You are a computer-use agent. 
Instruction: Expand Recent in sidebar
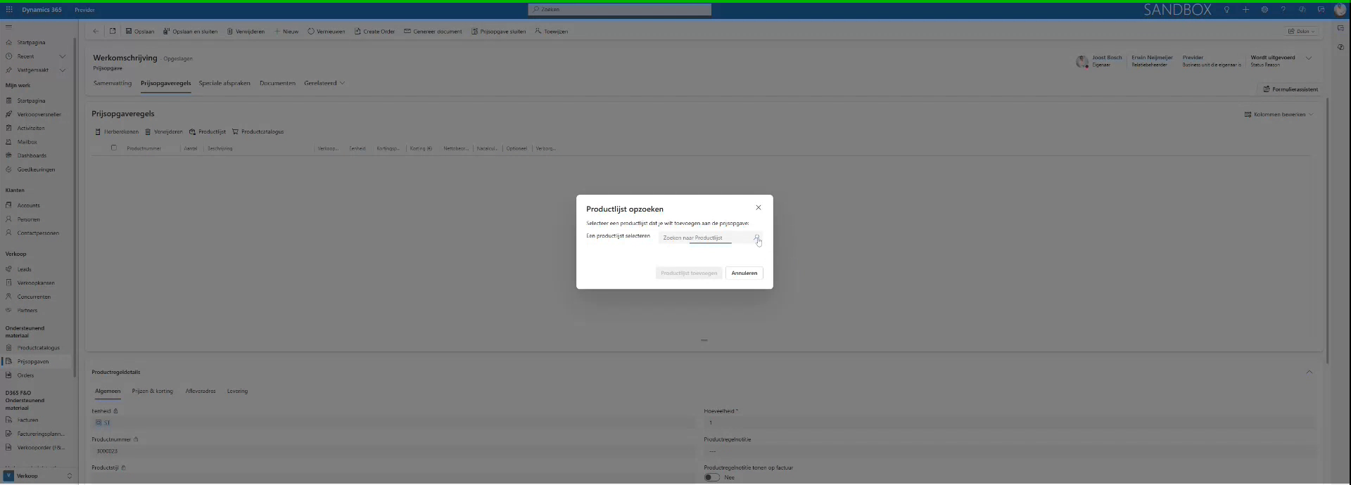63,56
